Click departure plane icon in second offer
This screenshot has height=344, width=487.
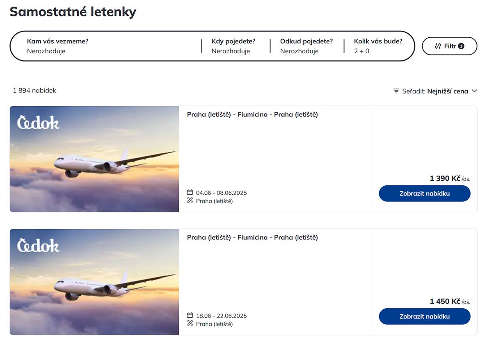[x=190, y=323]
